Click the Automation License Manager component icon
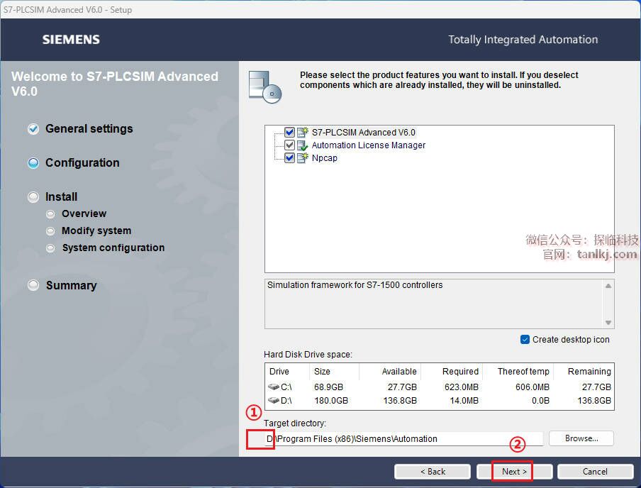 pos(303,145)
